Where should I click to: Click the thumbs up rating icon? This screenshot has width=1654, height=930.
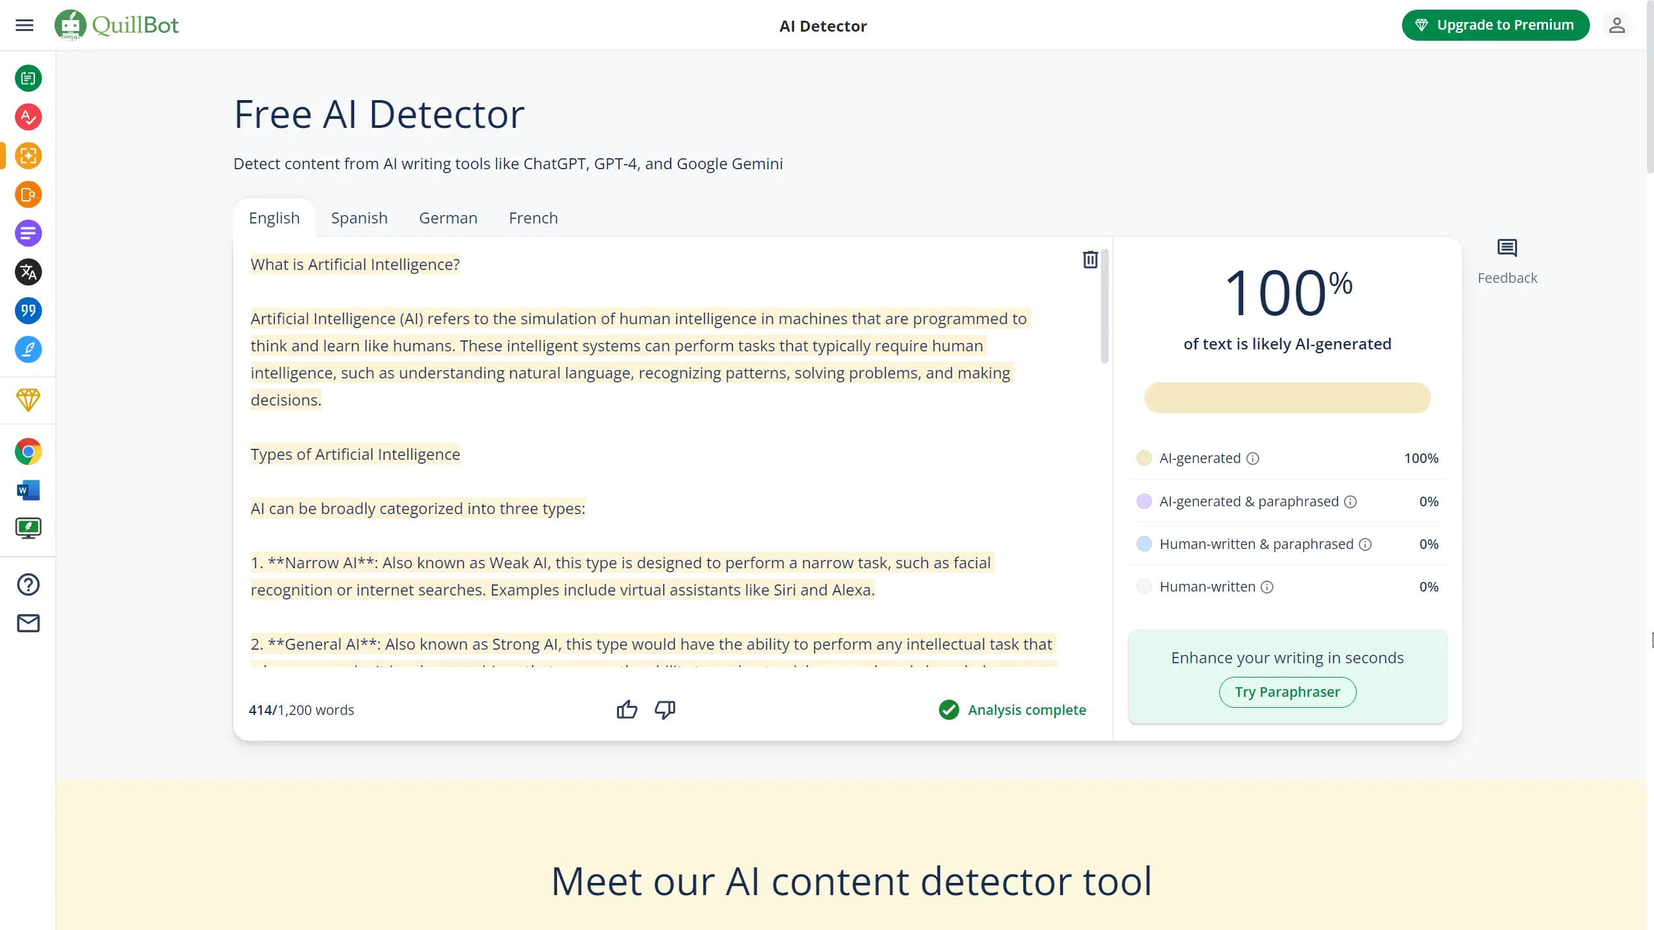pos(626,710)
